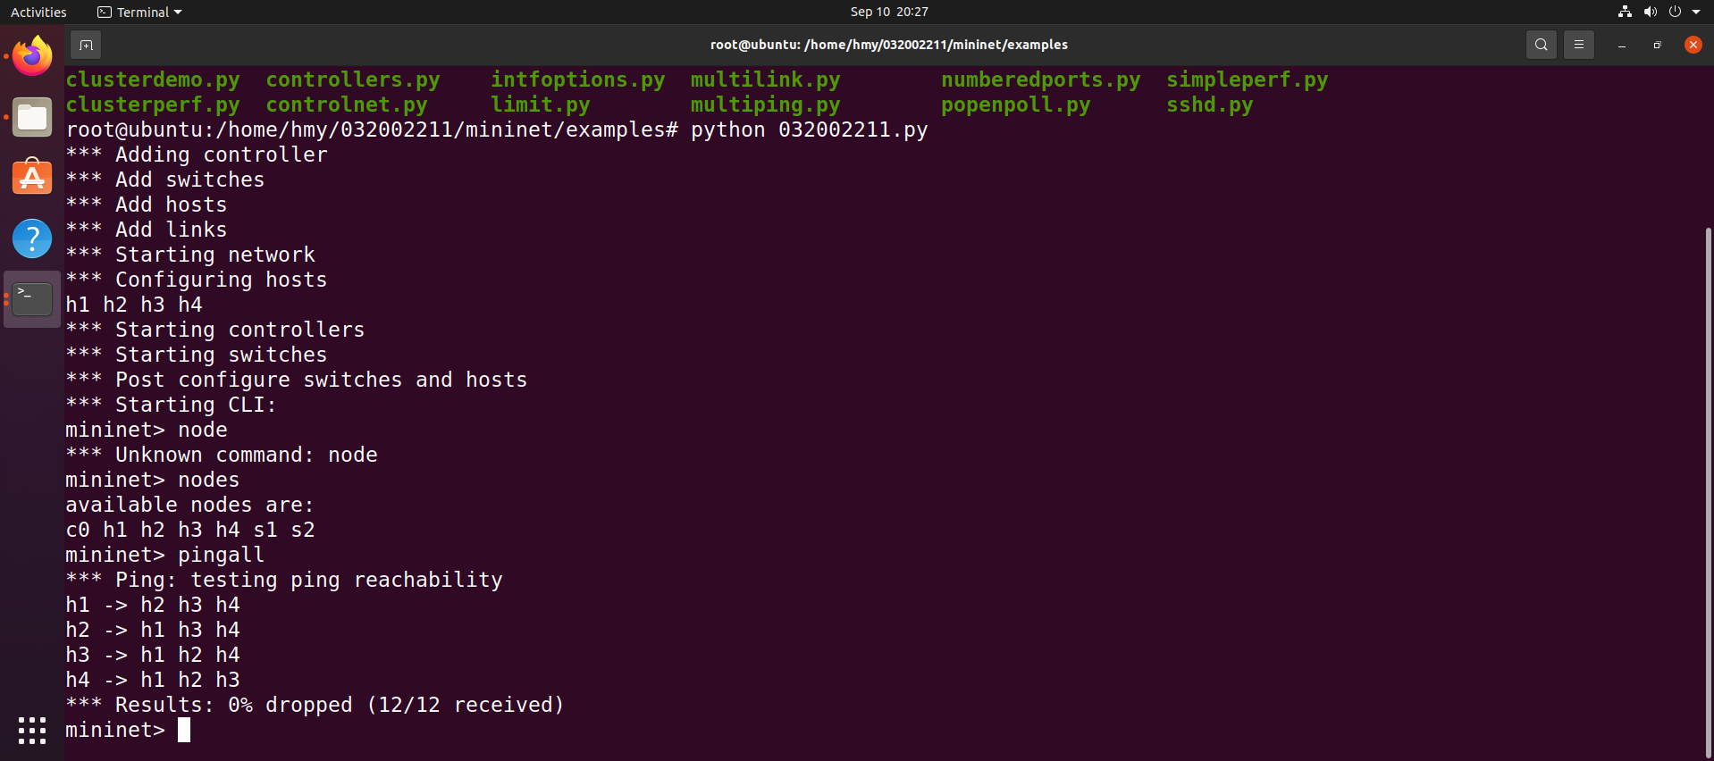Click the network status icon
Screen dimensions: 1714x761
[1625, 12]
